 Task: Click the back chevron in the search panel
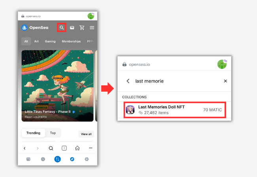coord(128,81)
